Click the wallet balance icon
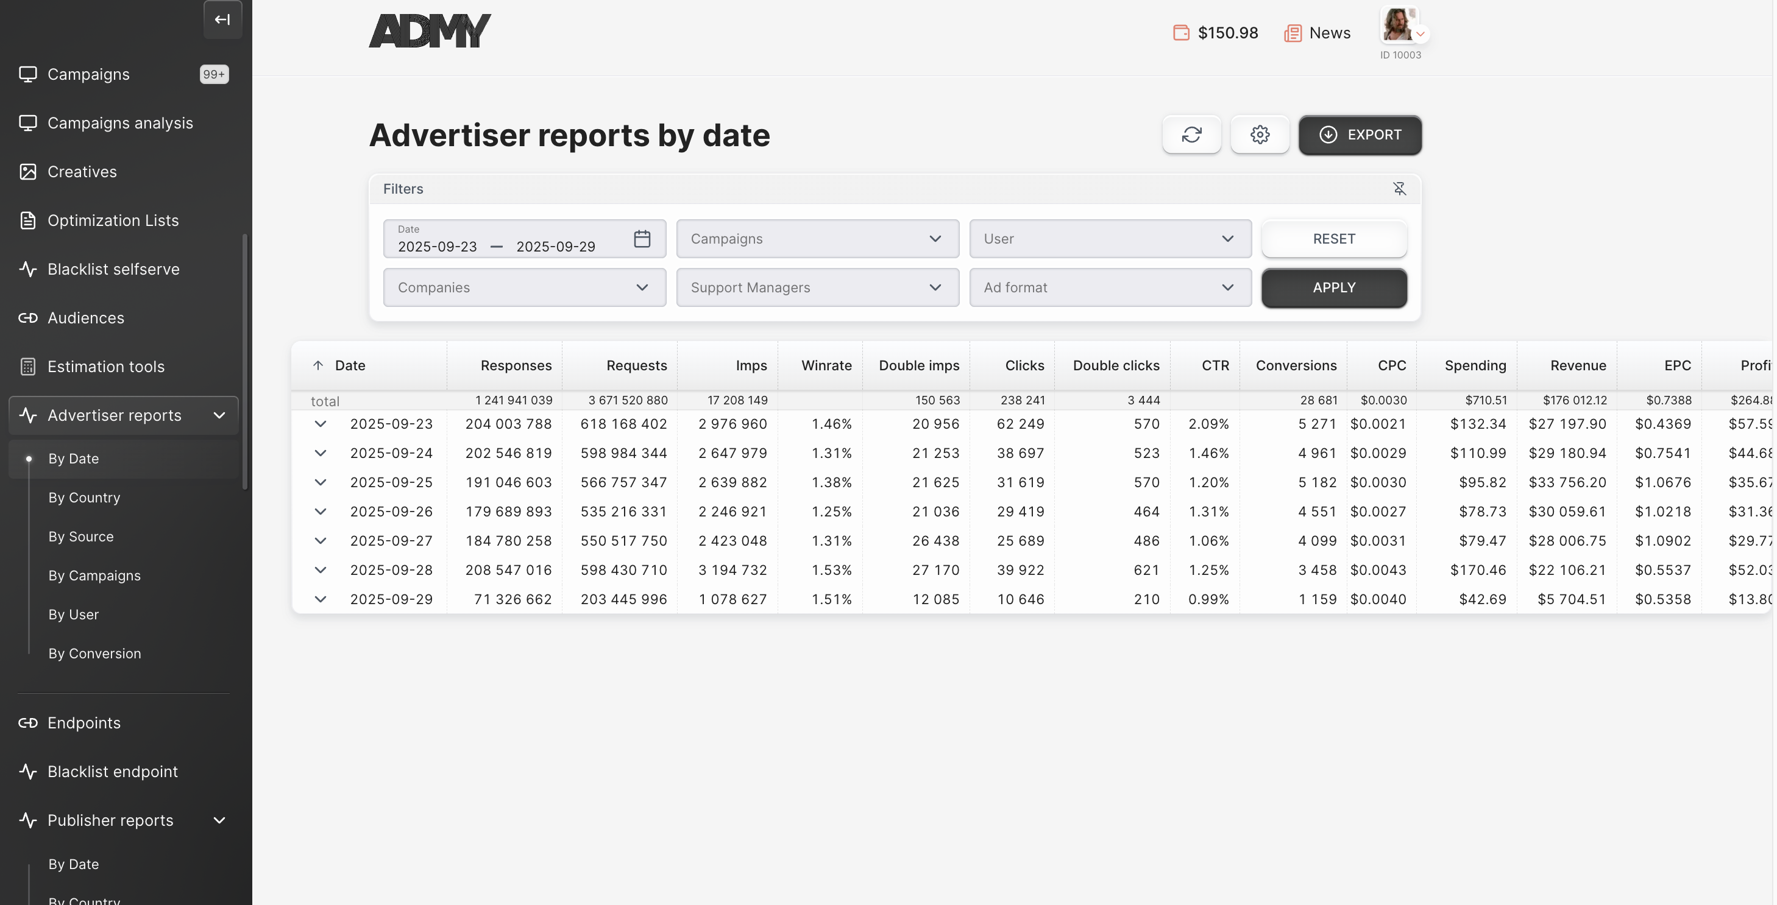 pos(1181,32)
